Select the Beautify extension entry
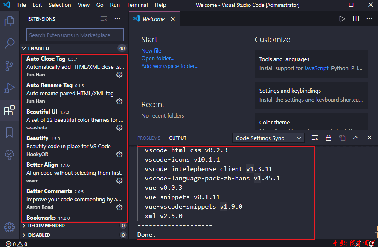 pyautogui.click(x=75, y=146)
